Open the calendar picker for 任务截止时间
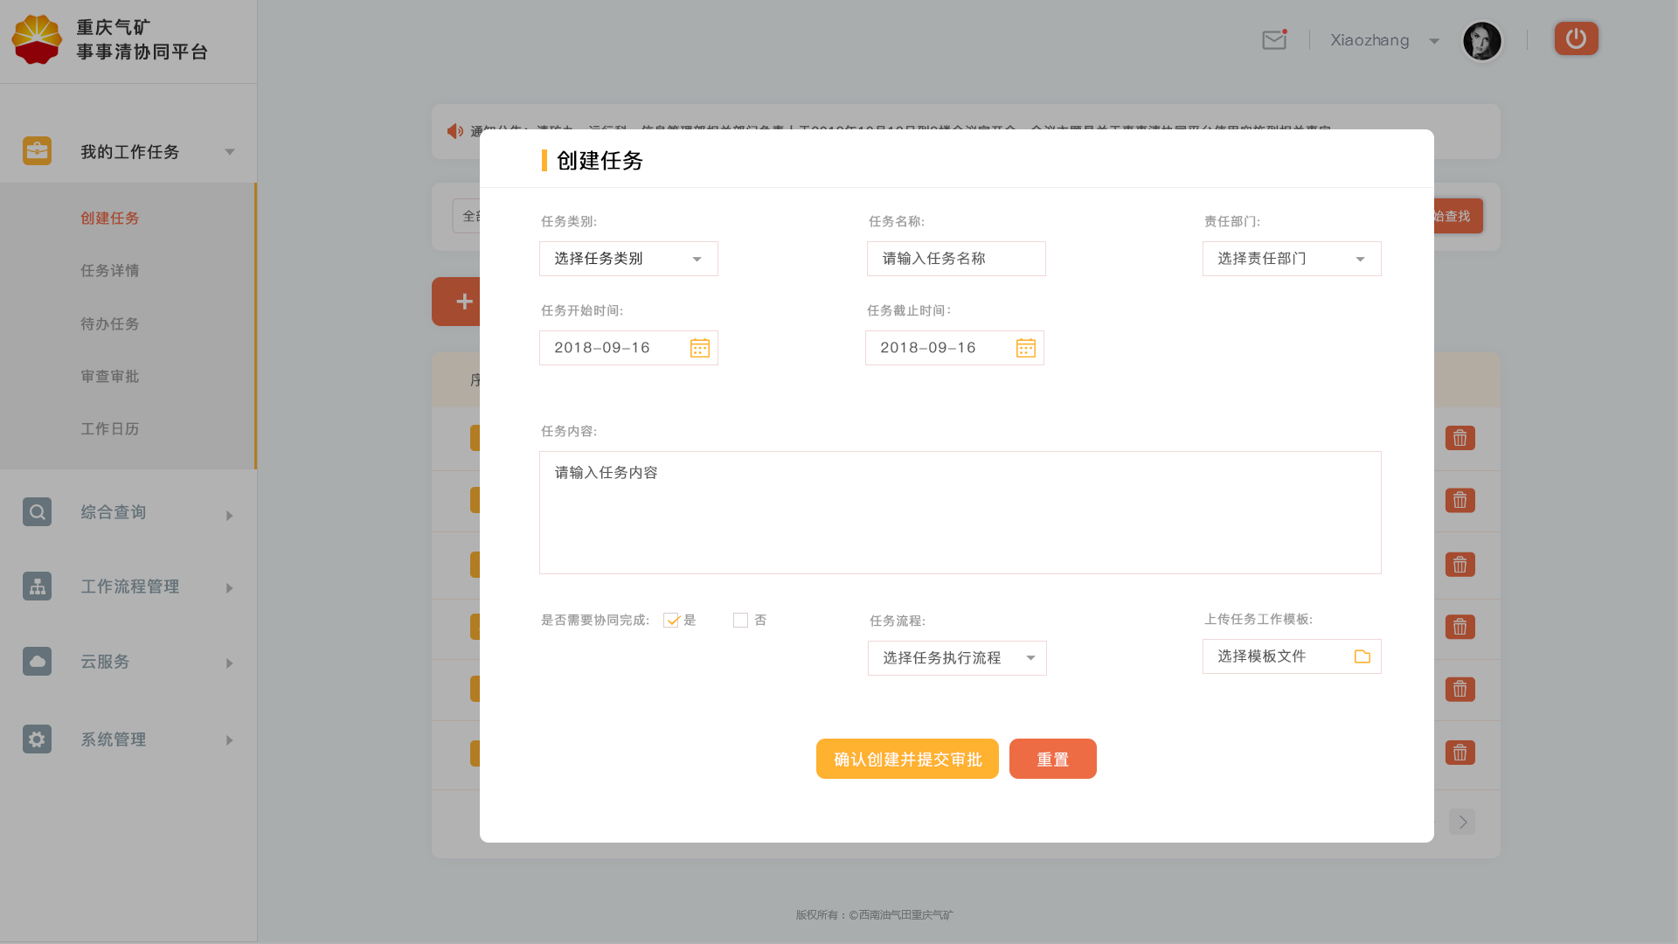 1025,347
